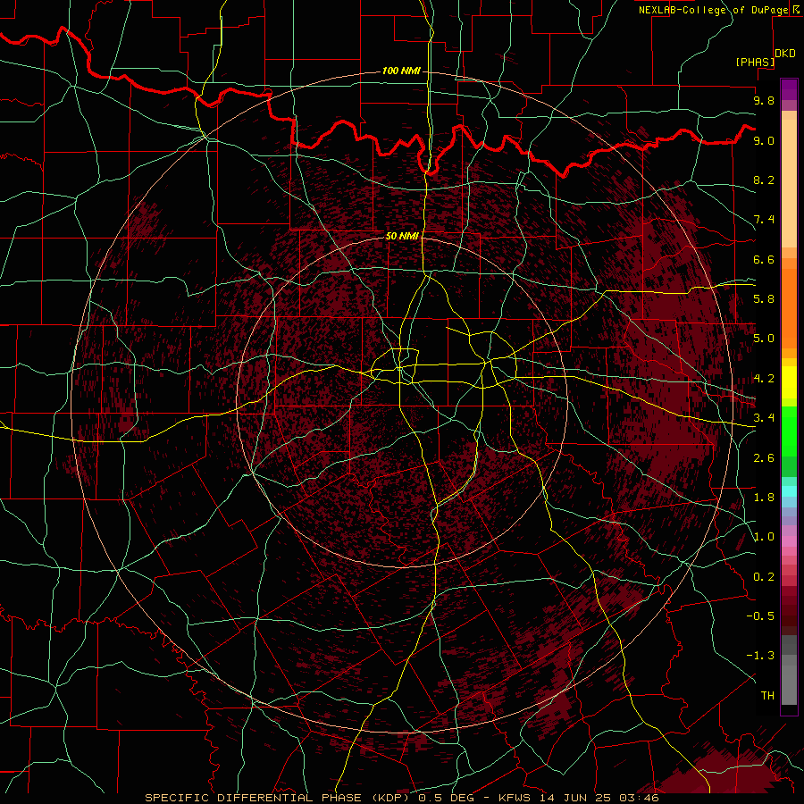
Task: Click the 7.4 scale value
Action: [764, 220]
